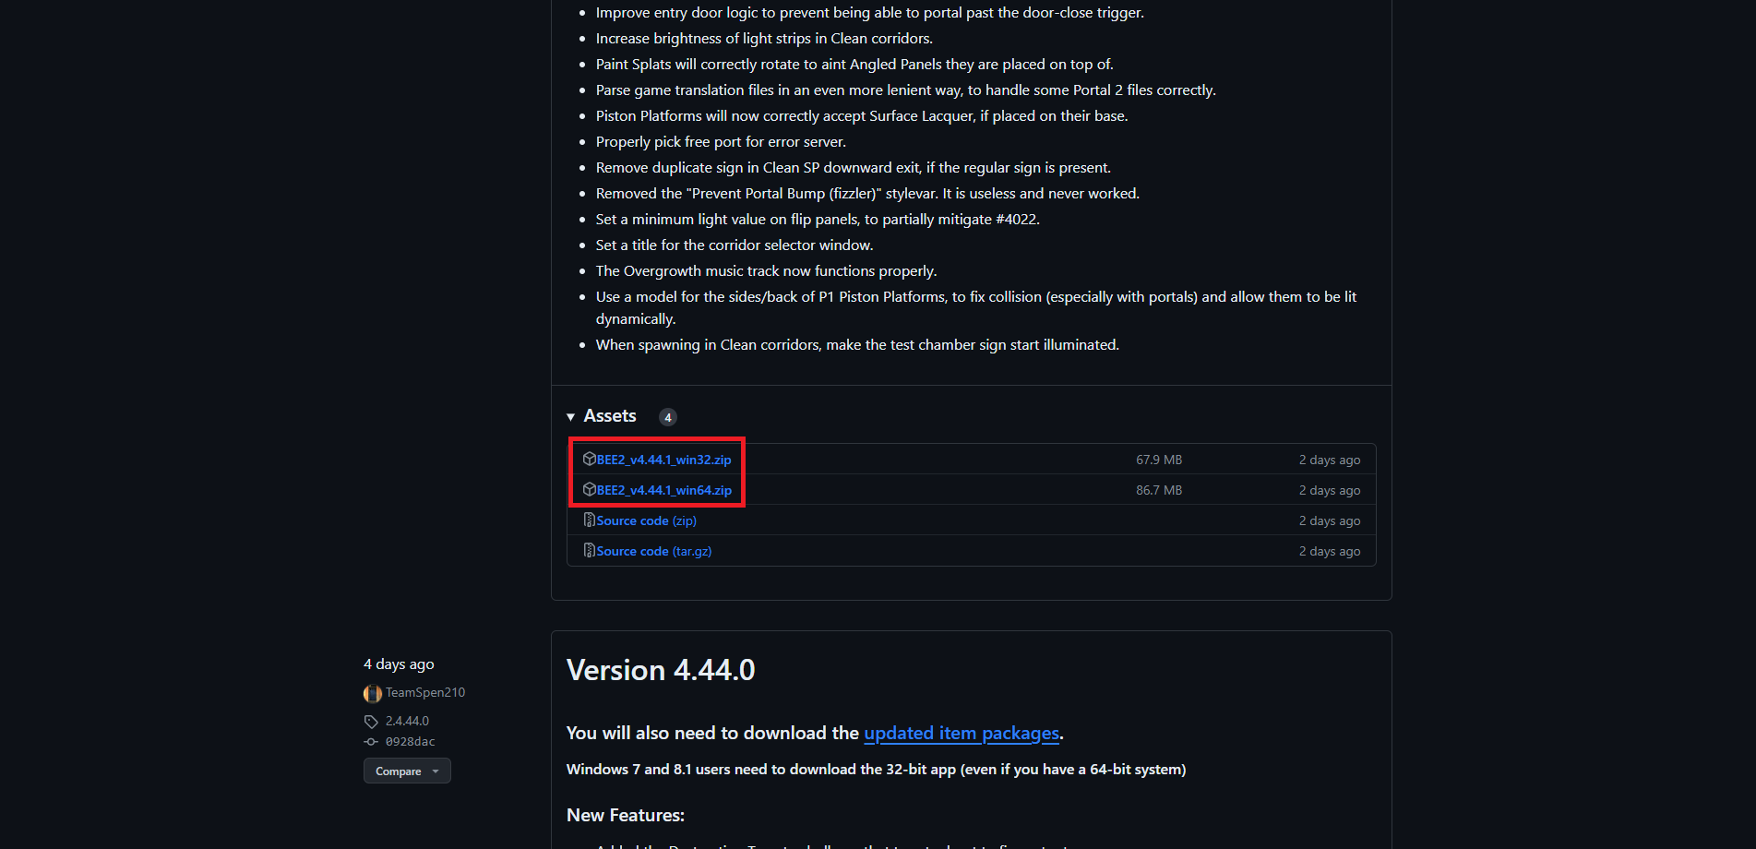
Task: Click the file icon beside Source code (tar.gz)
Action: [590, 550]
